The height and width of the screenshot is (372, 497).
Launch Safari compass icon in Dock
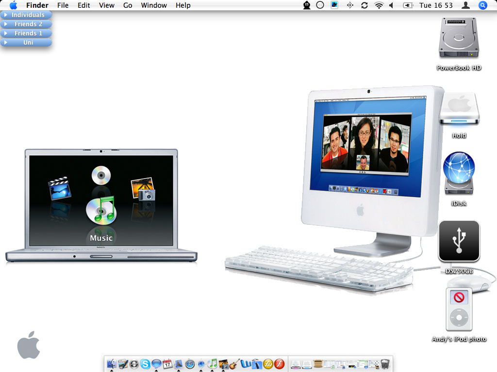pyautogui.click(x=190, y=364)
